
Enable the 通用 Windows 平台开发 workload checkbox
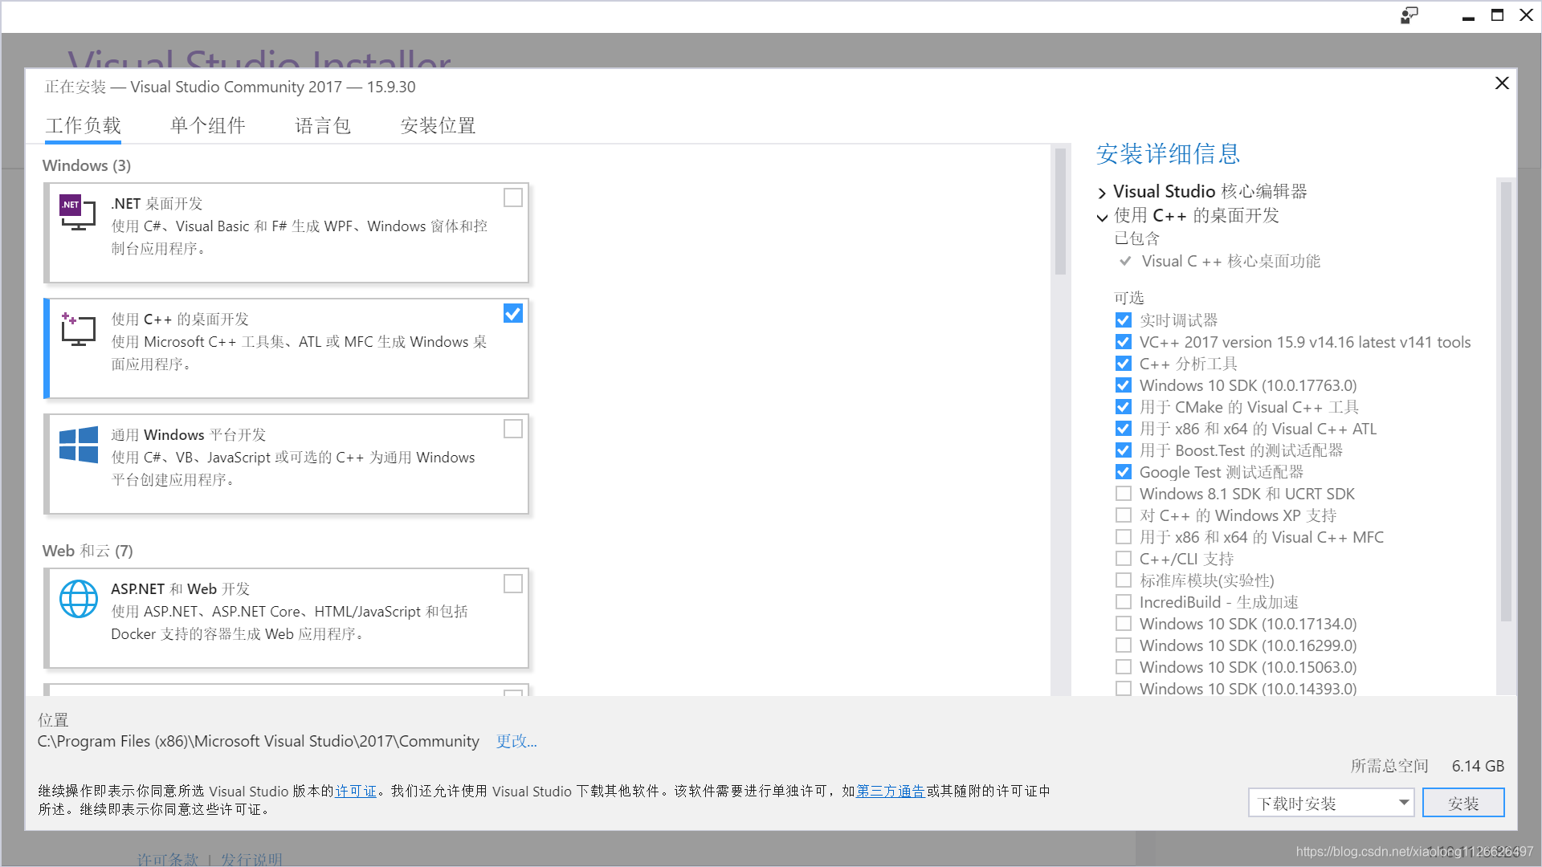[x=513, y=429]
